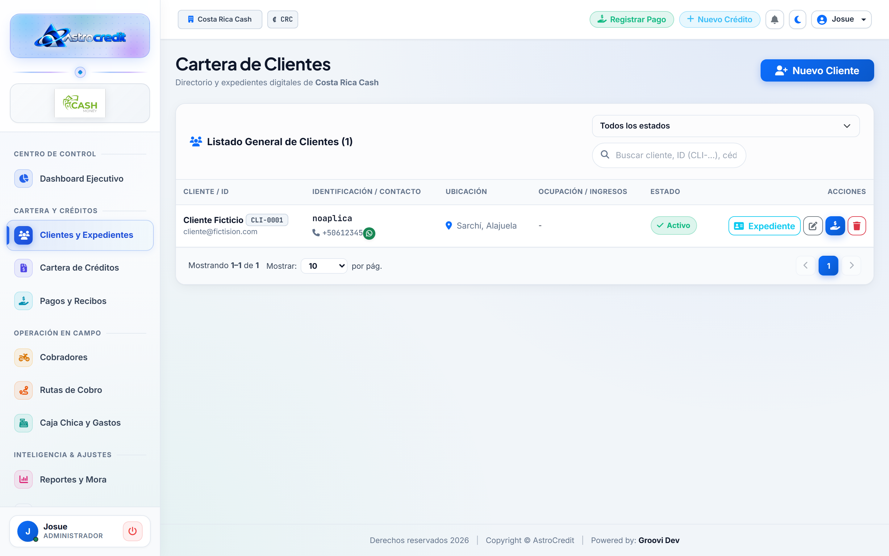The image size is (889, 556).
Task: Open the notifications bell
Action: pos(774,19)
